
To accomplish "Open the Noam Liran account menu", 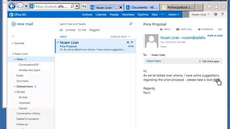I will [201, 14].
